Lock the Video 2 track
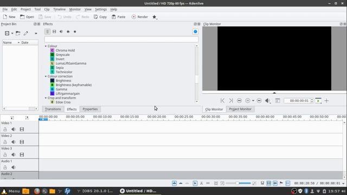Image resolution: width=347 pixels, height=195 pixels. [x=5, y=142]
